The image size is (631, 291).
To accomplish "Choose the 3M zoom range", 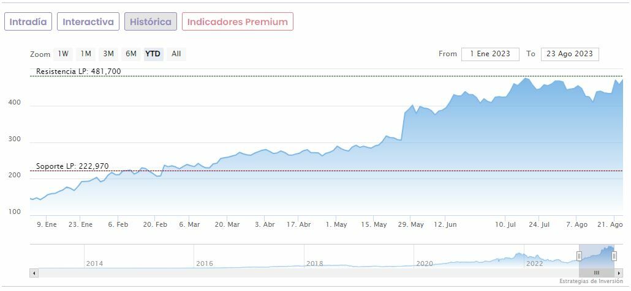I will click(x=108, y=54).
